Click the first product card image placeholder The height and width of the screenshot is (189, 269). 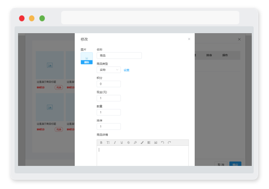point(50,65)
